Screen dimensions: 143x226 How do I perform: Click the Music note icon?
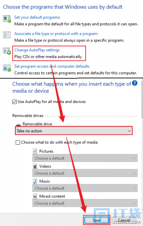click(x=35, y=181)
